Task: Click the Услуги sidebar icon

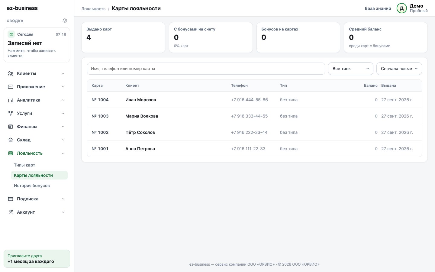Action: click(11, 113)
